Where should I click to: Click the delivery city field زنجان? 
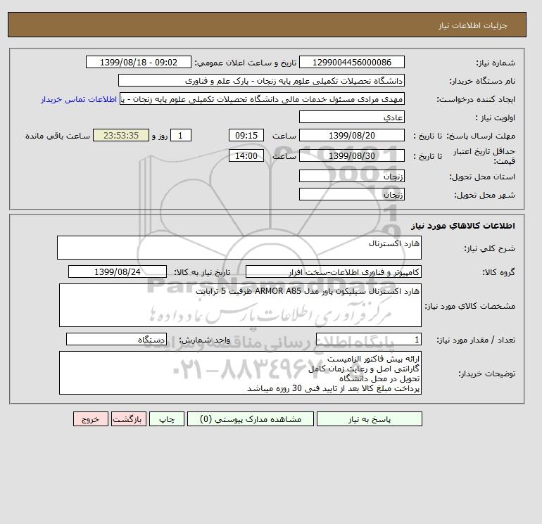[x=351, y=194]
